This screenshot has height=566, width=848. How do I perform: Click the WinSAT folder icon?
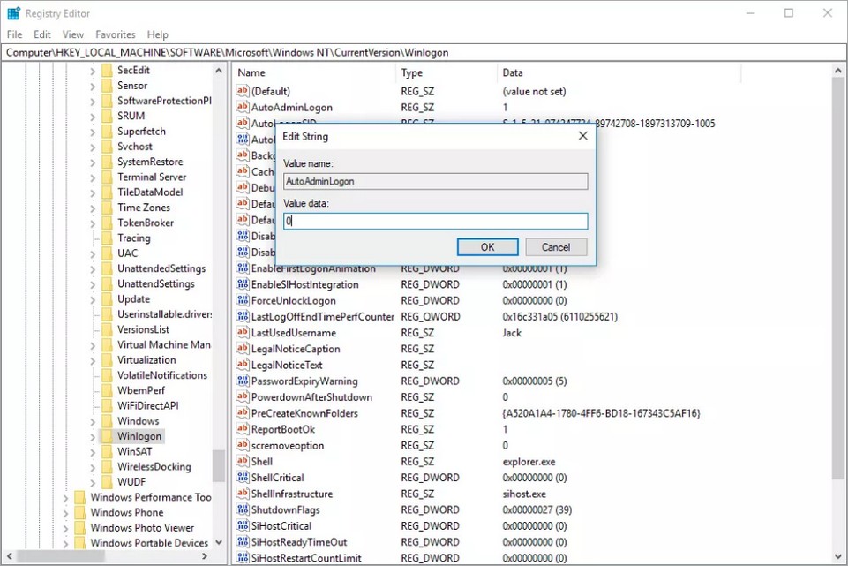pos(107,451)
